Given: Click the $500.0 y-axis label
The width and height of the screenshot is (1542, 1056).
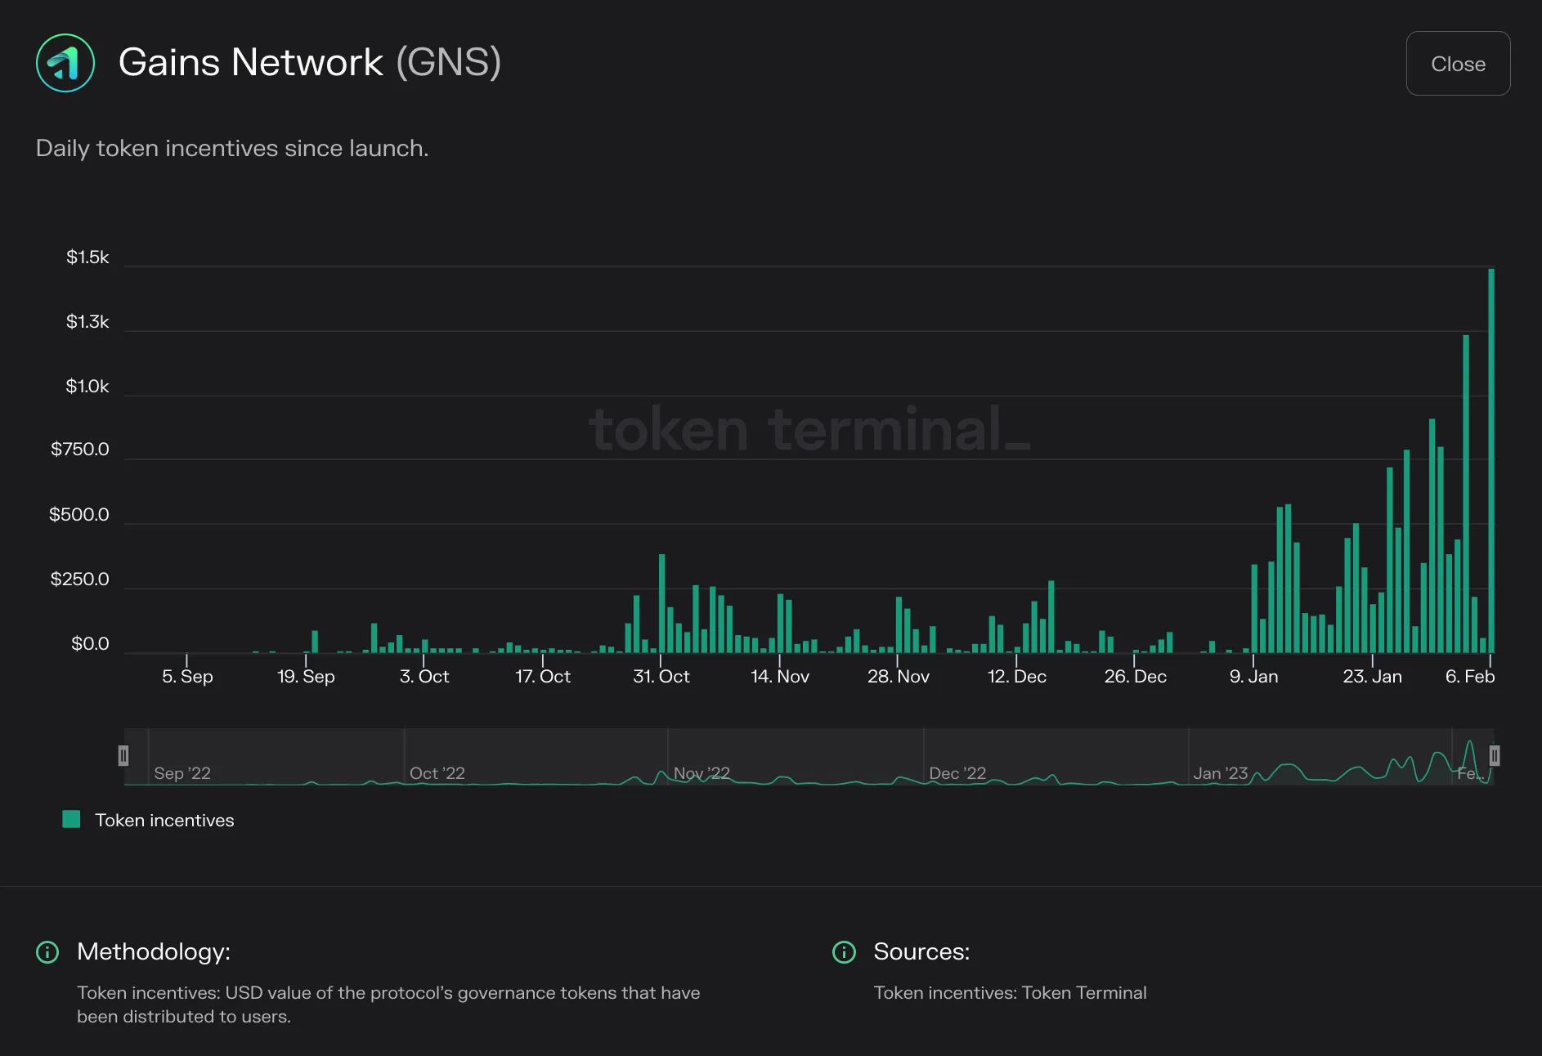Looking at the screenshot, I should point(79,515).
